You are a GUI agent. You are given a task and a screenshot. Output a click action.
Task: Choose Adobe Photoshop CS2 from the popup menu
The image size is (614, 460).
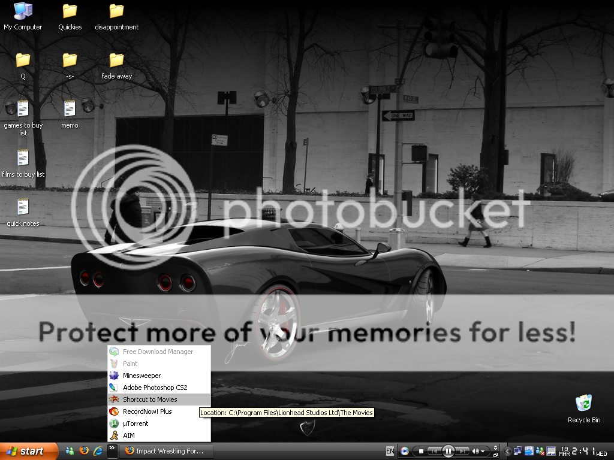pos(155,388)
